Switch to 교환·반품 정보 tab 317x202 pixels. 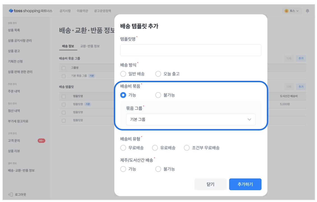coord(90,46)
